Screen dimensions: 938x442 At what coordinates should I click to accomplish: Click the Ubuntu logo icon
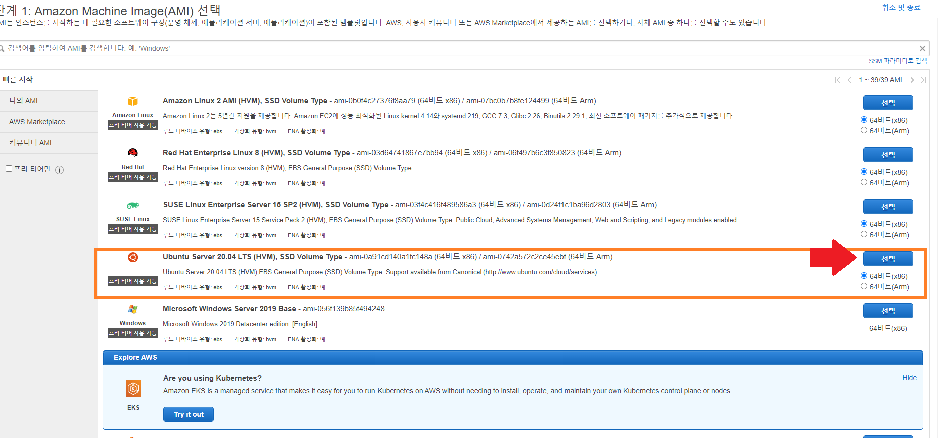[x=133, y=257]
